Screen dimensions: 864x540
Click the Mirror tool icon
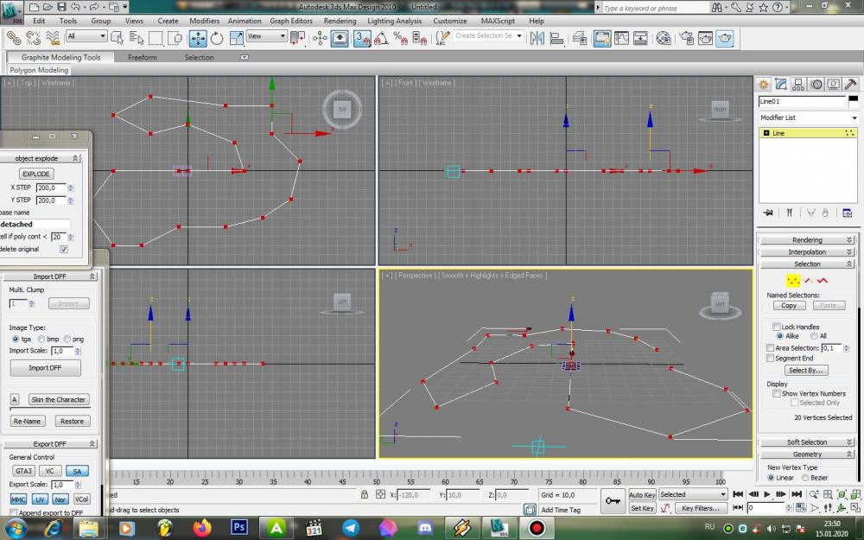[537, 38]
